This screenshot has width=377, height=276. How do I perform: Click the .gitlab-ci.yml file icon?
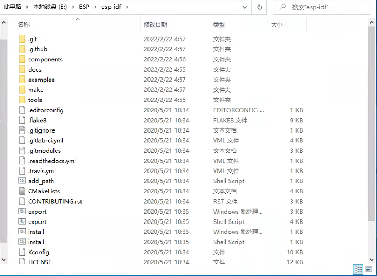pos(22,140)
